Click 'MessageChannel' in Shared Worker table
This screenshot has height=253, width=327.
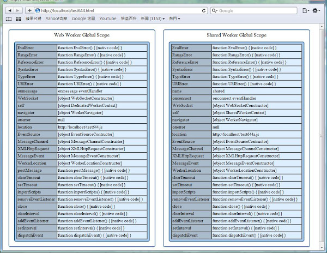click(191, 149)
